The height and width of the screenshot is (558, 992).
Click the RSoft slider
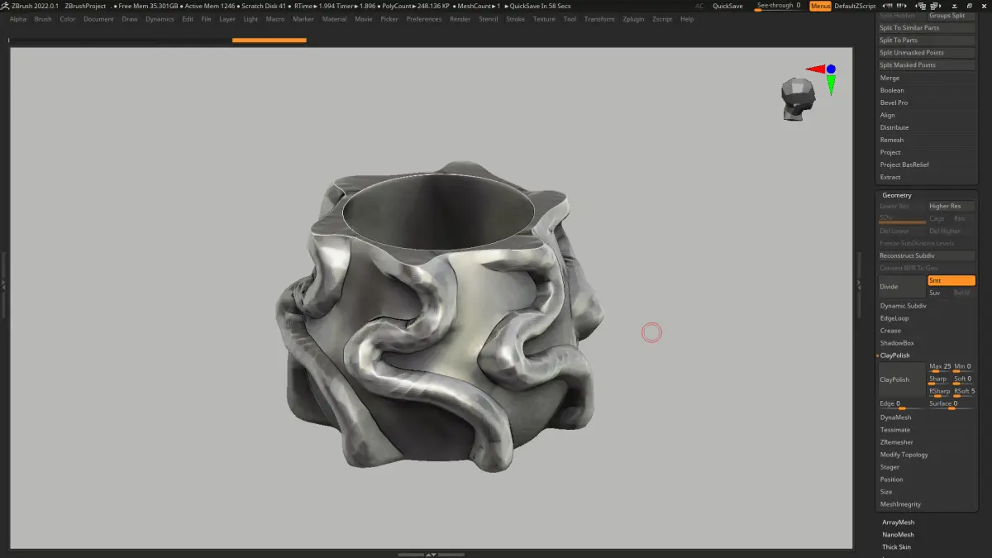click(x=964, y=392)
